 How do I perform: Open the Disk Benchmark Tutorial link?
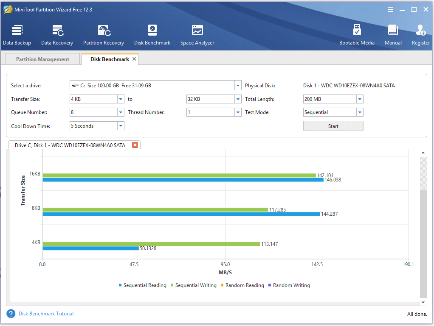tap(46, 314)
